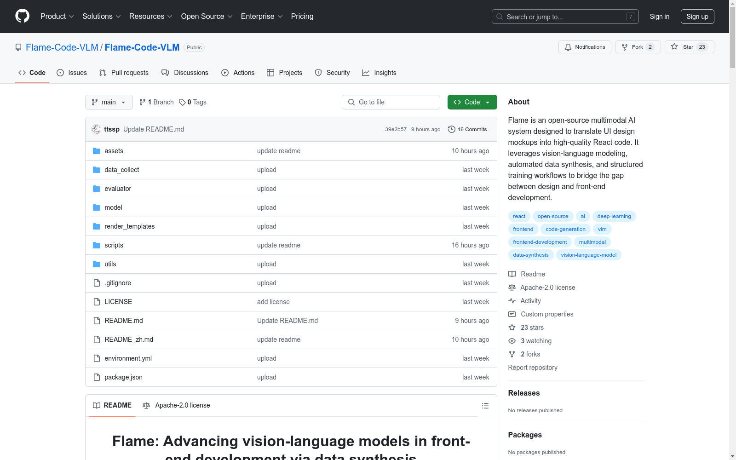This screenshot has height=460, width=736.
Task: Click the Go to file input
Action: click(391, 102)
